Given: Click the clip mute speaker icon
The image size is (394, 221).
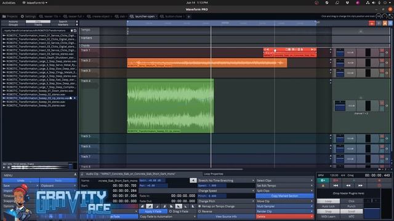Looking at the screenshot, I should [193, 180].
